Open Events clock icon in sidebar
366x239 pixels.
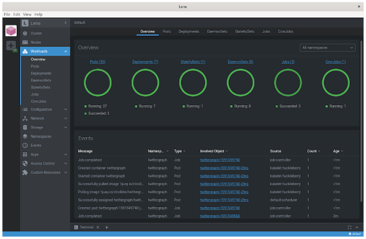(25, 145)
